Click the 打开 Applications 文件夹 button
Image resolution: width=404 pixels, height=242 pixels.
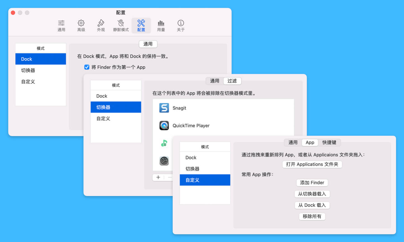point(312,164)
